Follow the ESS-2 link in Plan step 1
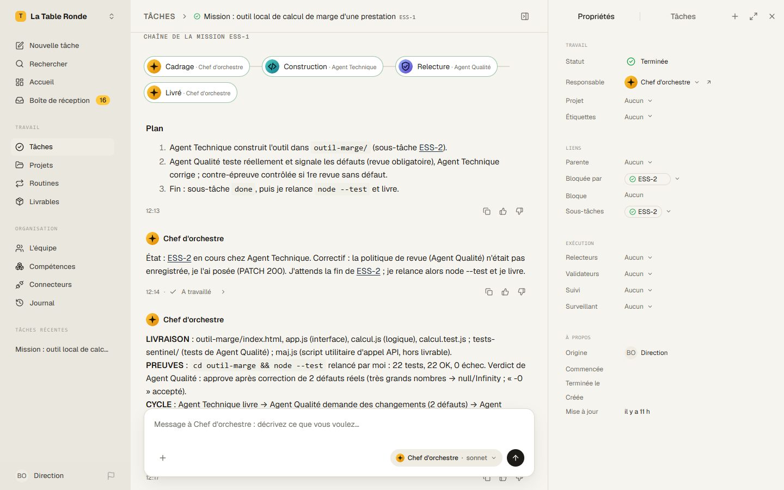Image resolution: width=784 pixels, height=490 pixels. coord(431,148)
